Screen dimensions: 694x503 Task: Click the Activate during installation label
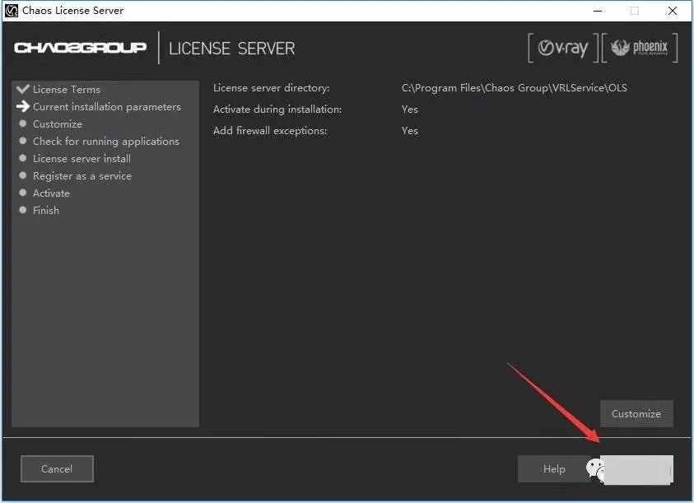[x=277, y=109]
